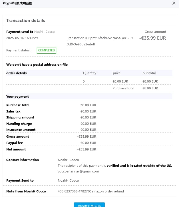Image resolution: width=179 pixels, height=207 pixels.
Task: Close the Paypal transfer screenshot dialog
Action: click(174, 3)
